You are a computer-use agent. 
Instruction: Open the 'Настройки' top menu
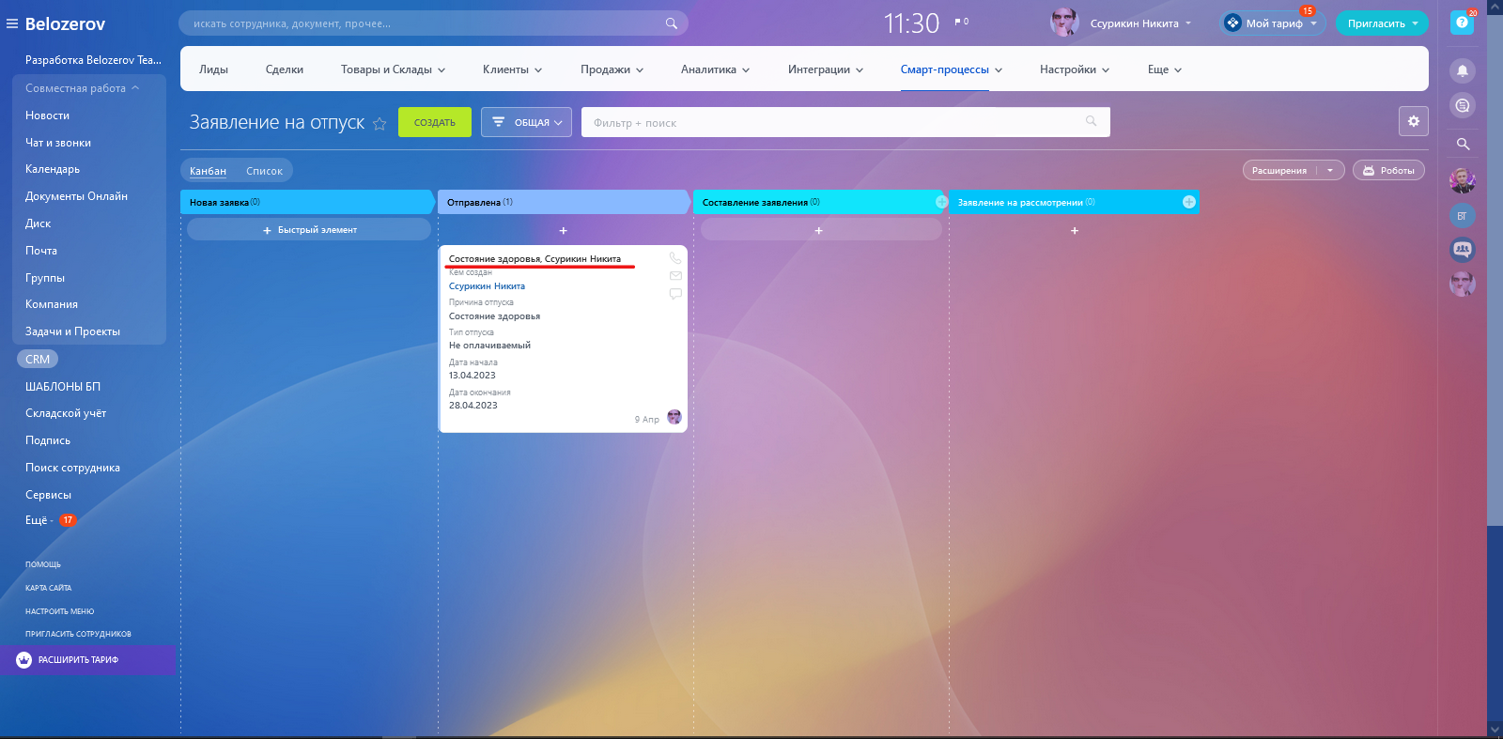pos(1074,69)
